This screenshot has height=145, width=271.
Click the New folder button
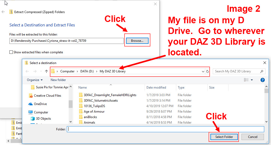tap(58, 80)
